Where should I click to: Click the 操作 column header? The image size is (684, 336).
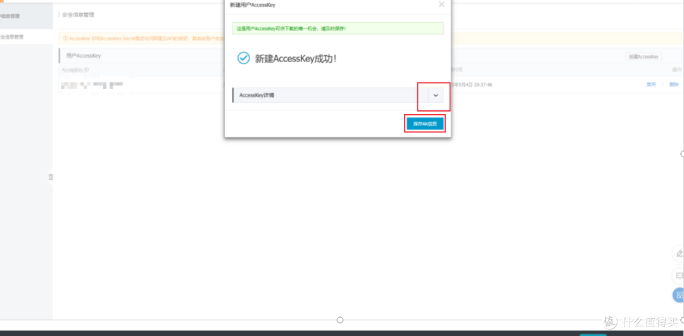(676, 70)
